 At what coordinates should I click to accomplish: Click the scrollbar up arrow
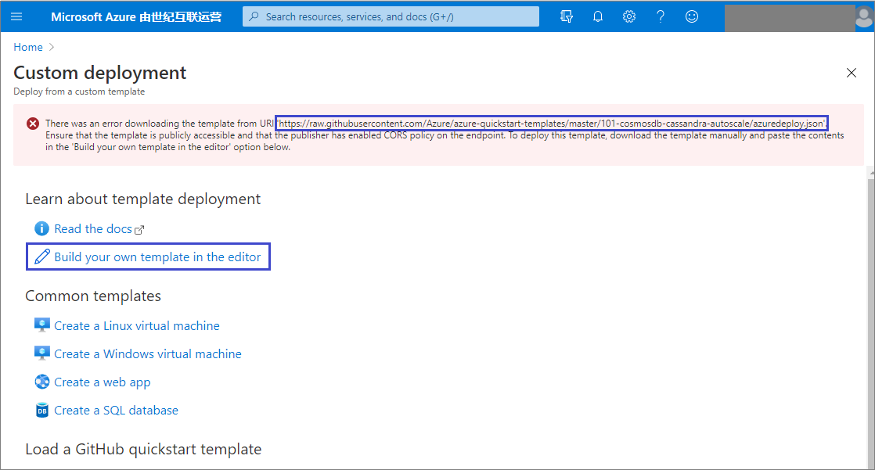point(871,174)
